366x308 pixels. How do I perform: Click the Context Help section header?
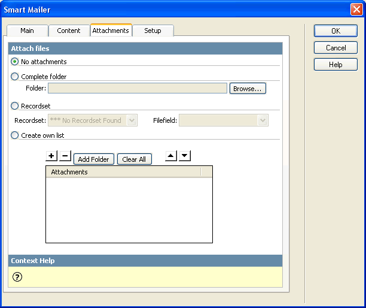pos(145,261)
